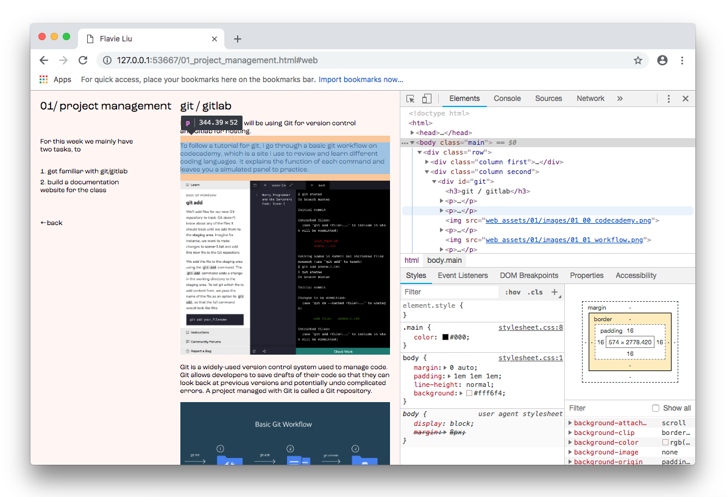Click 'git / gitlab' page heading

(206, 106)
